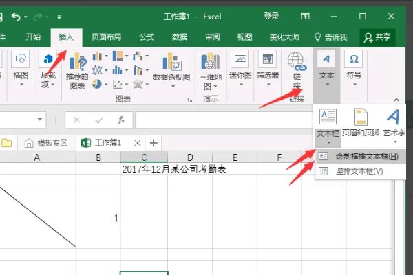Switch to the Formulas (公式) tab
Image resolution: width=413 pixels, height=275 pixels.
[147, 37]
